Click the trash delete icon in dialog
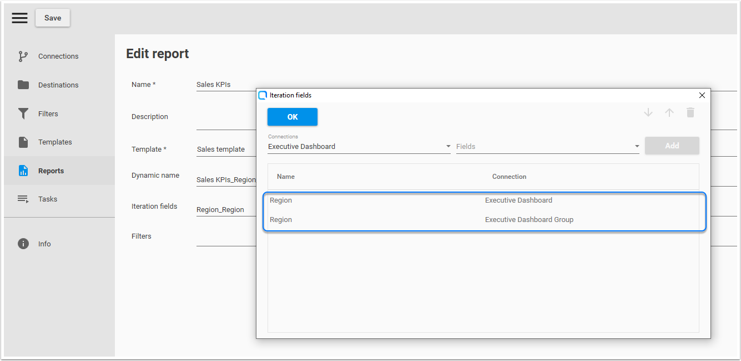 (x=690, y=113)
